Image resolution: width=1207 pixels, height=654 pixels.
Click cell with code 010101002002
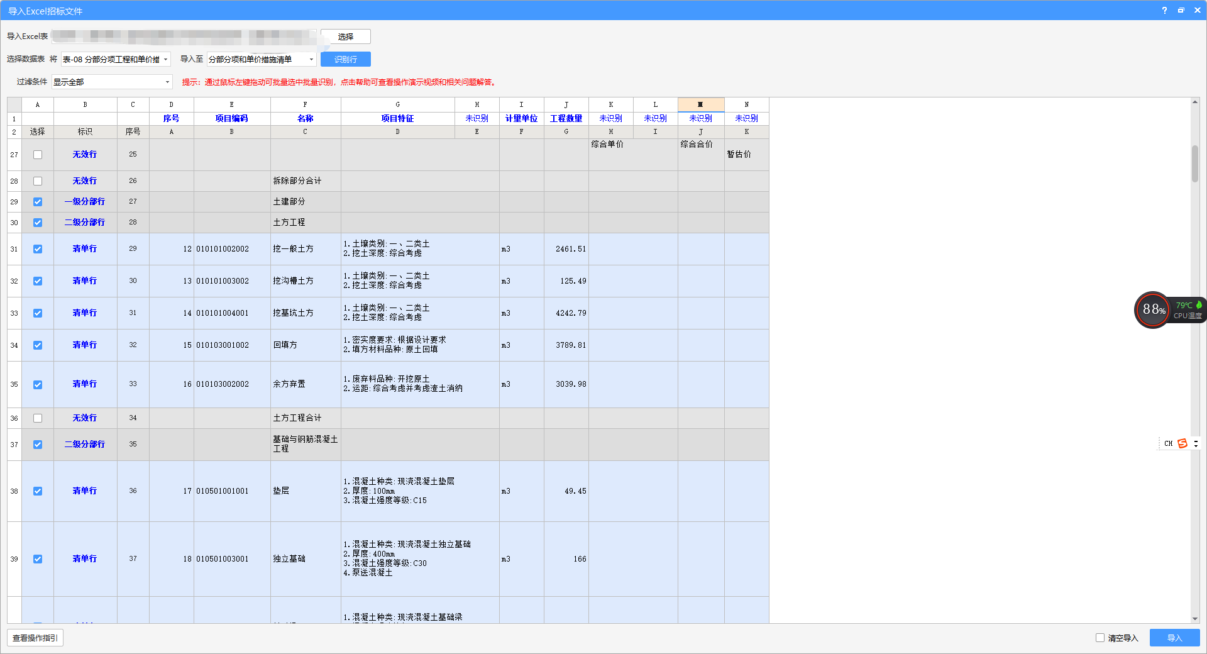coord(232,249)
